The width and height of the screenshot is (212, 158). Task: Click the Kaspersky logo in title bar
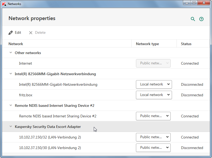pos(4,4)
